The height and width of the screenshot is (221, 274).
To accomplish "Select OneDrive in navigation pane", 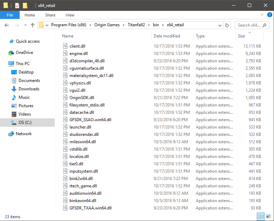I will click(x=24, y=53).
